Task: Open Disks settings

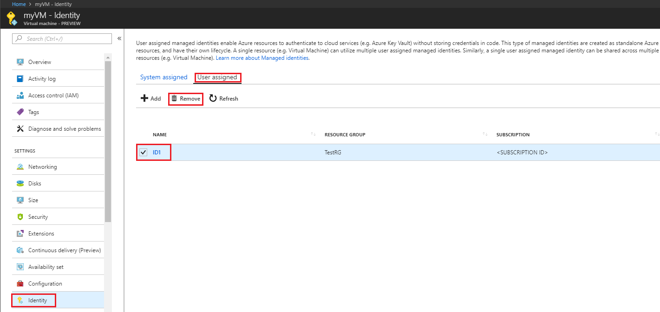Action: tap(58, 184)
